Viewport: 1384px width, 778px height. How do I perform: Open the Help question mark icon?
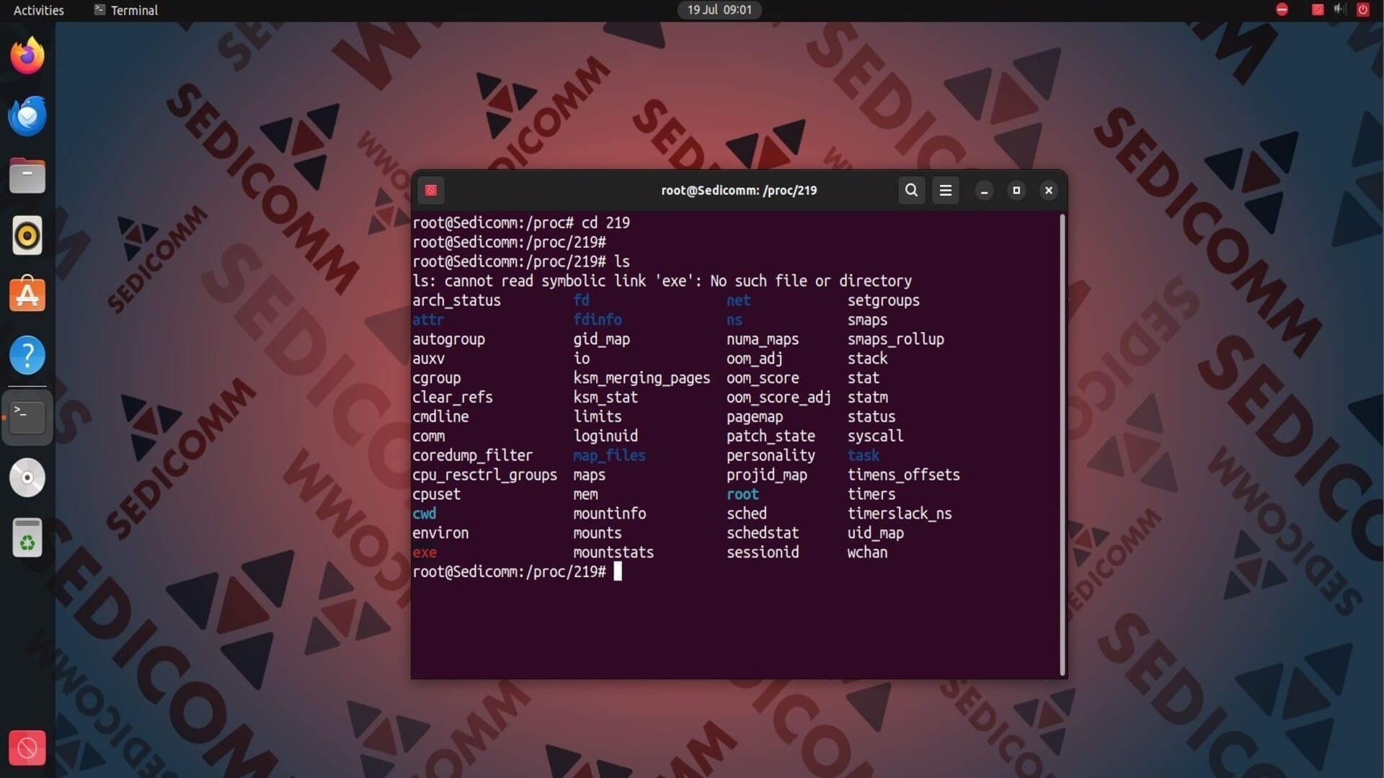27,355
